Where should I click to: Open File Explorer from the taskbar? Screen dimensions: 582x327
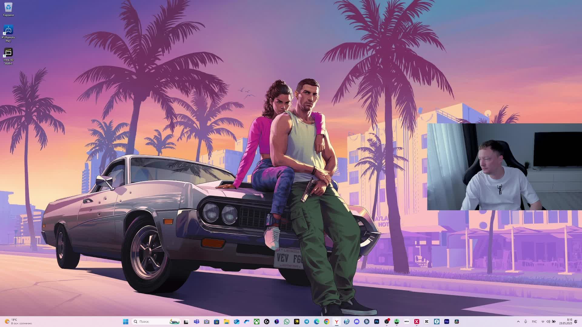coord(226,322)
